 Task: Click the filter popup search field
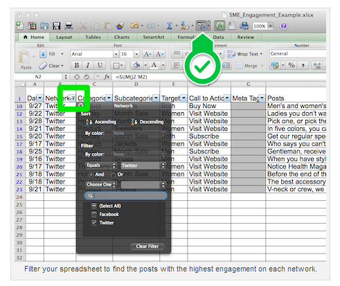(126, 196)
